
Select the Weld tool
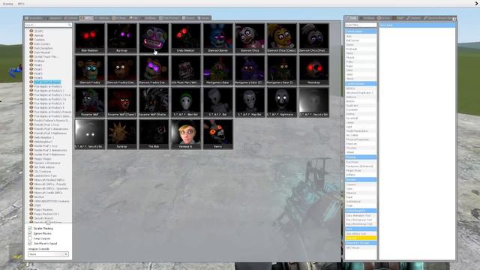[x=360, y=74]
